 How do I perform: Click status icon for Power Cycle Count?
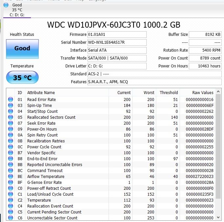point(11,147)
